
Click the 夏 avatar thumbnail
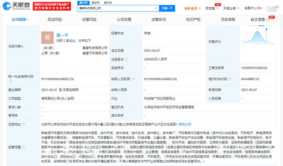click(47, 38)
